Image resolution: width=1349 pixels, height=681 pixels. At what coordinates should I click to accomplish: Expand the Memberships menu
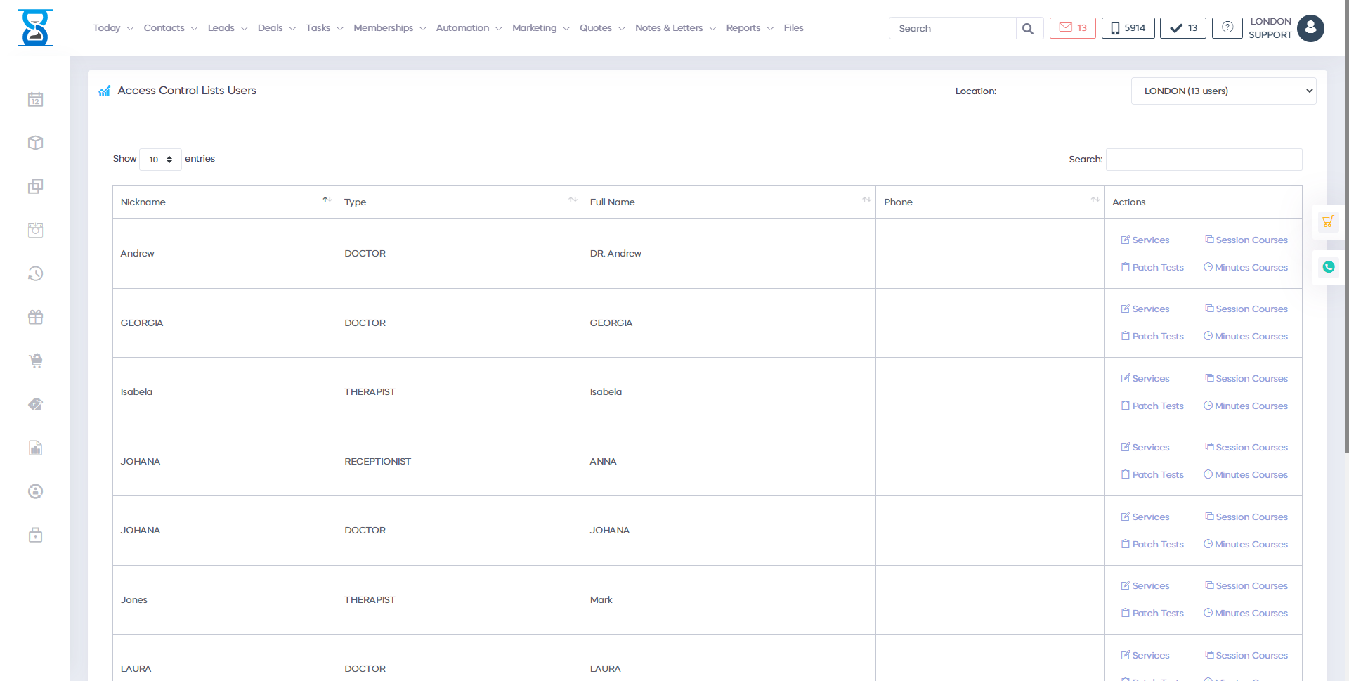[389, 28]
